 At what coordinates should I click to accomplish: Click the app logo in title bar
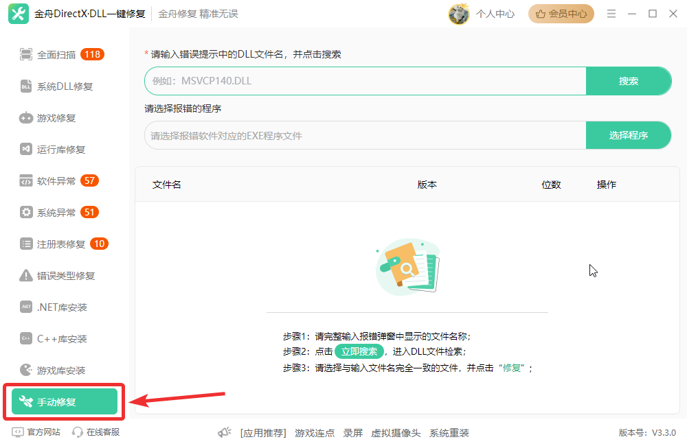(19, 14)
